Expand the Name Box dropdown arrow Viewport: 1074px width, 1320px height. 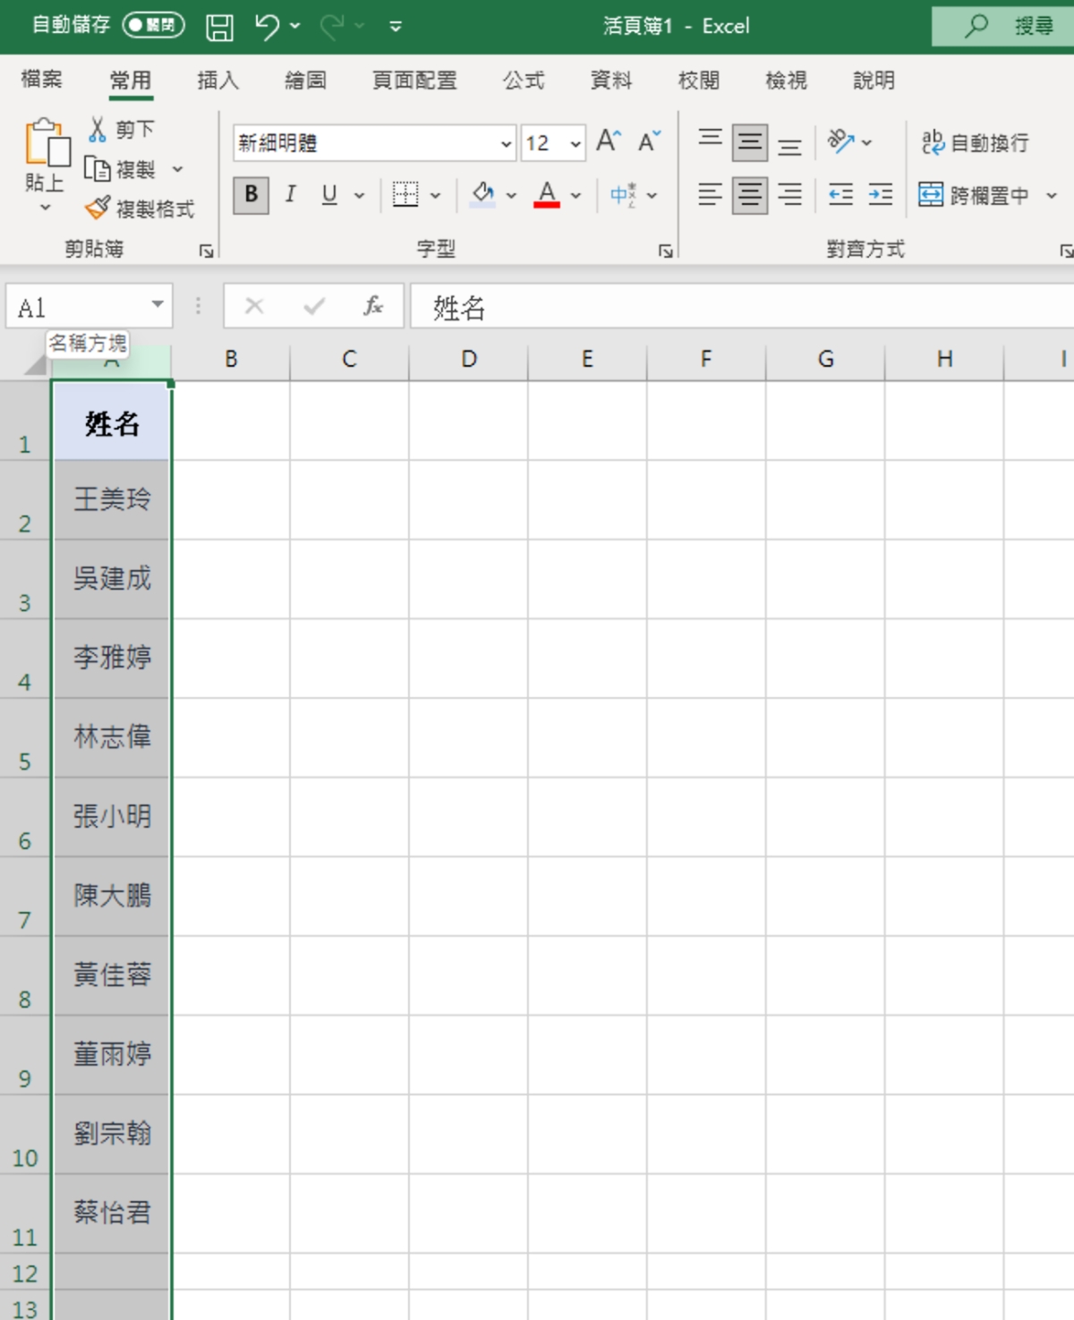[158, 304]
